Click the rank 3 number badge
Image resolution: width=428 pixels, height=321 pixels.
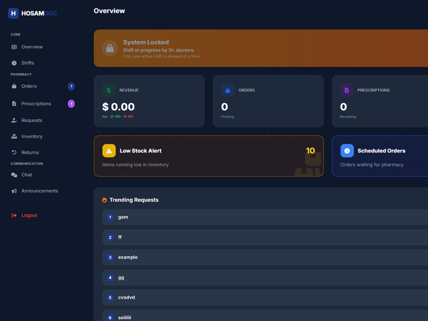(110, 257)
